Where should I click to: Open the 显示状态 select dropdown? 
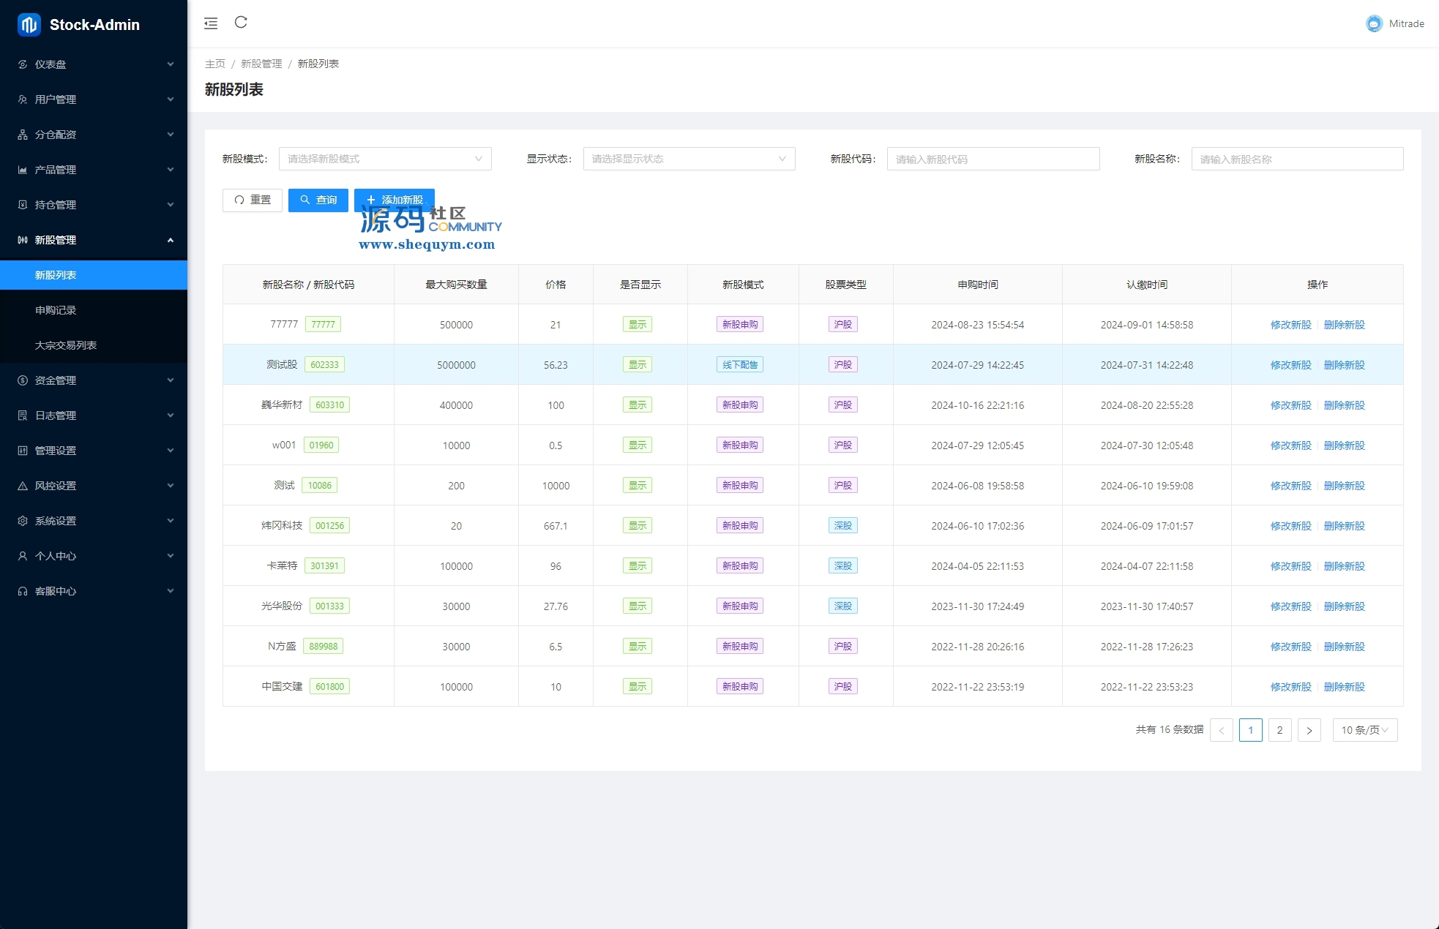(689, 159)
